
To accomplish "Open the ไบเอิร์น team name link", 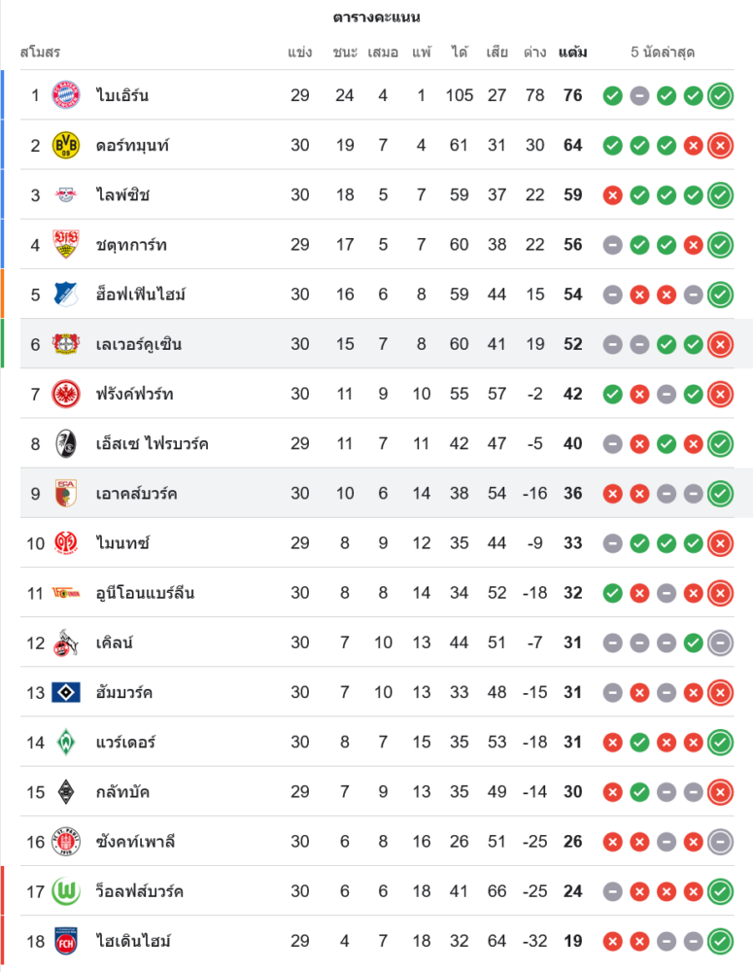I will click(x=122, y=95).
